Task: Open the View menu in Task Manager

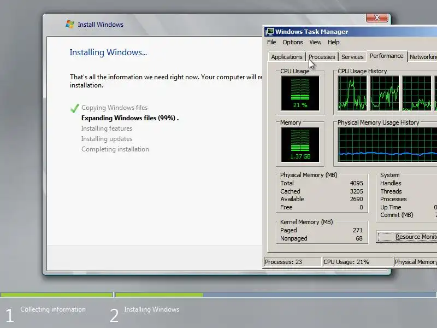Action: (315, 42)
